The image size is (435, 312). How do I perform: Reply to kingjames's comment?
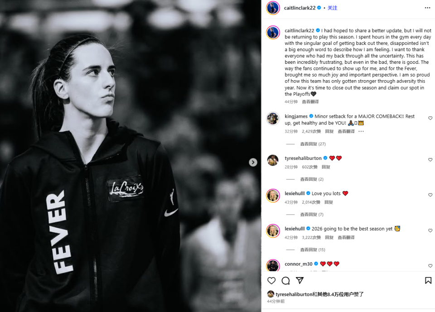coord(329,131)
